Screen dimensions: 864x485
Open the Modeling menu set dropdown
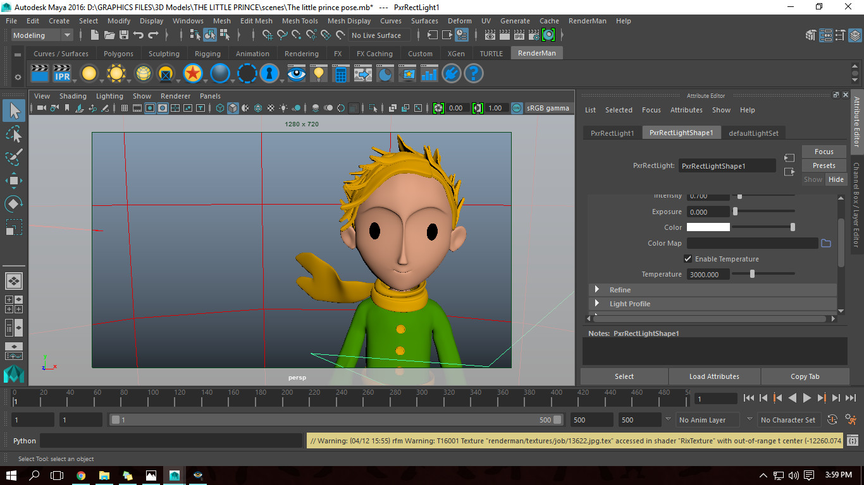[x=42, y=35]
